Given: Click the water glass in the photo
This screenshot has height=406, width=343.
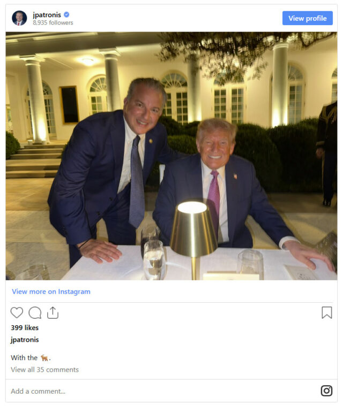Looking at the screenshot, I should pyautogui.click(x=154, y=260).
